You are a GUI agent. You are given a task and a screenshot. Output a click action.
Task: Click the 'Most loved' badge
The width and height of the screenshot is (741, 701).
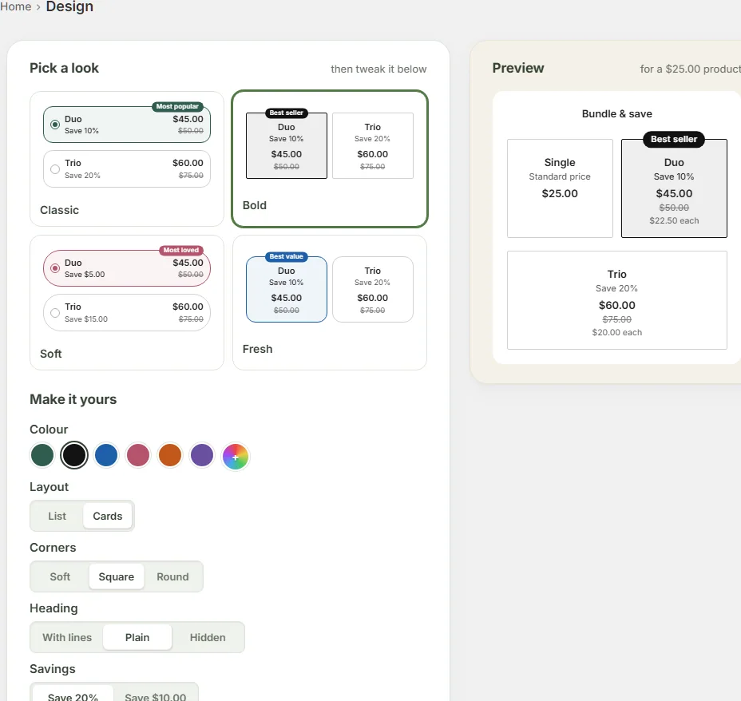click(181, 251)
